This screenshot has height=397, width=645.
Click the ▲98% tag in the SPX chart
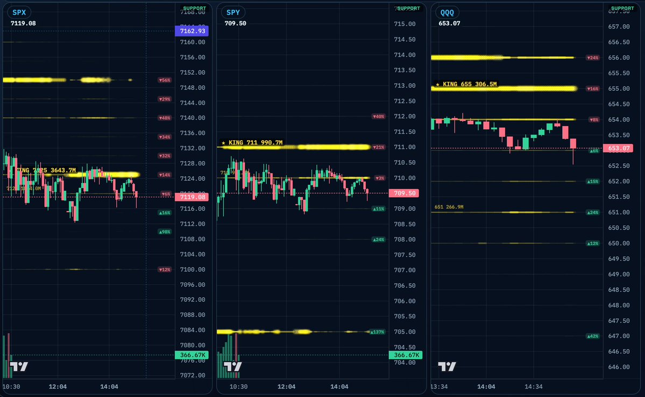point(165,232)
